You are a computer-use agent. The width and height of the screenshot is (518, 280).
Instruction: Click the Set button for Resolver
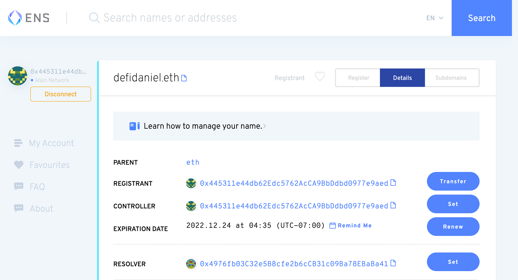click(453, 262)
